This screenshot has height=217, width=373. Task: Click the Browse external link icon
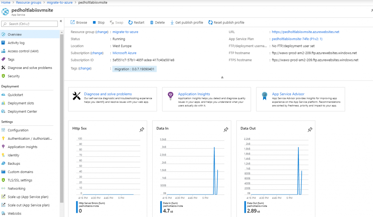[x=72, y=22]
